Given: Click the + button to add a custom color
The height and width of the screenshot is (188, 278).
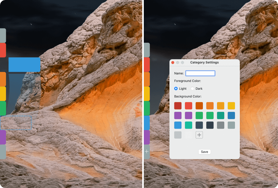Looking at the screenshot, I should [199, 135].
